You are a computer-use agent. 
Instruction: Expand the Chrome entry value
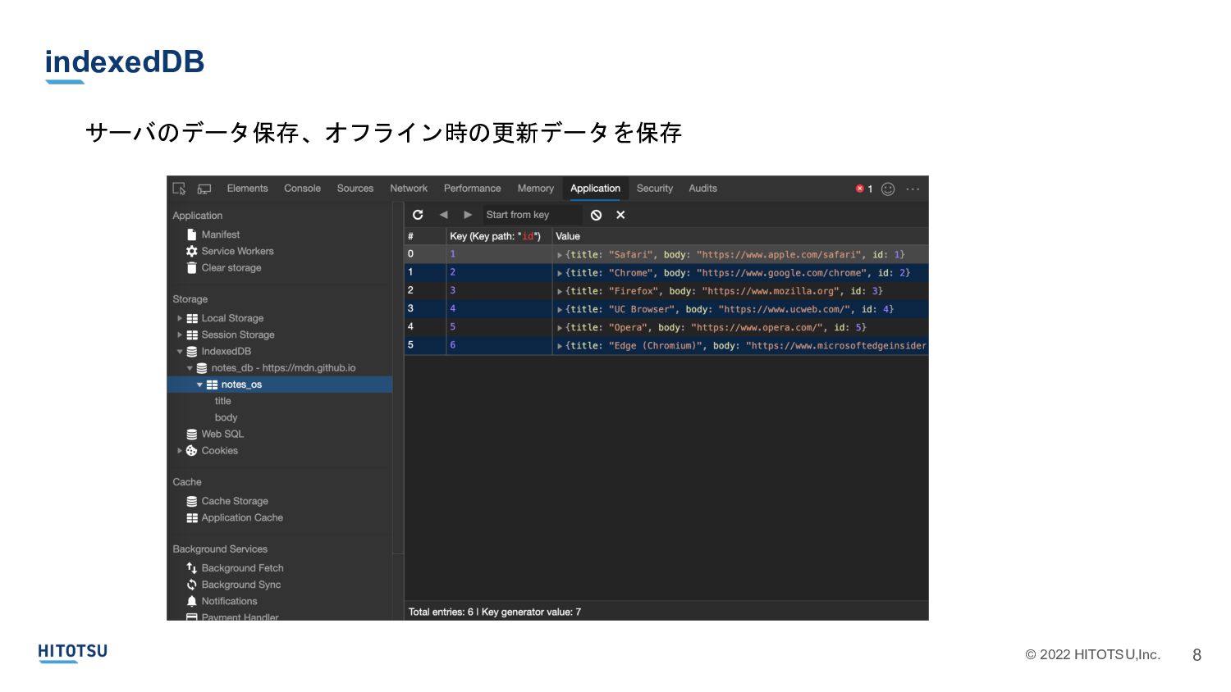pyautogui.click(x=560, y=273)
